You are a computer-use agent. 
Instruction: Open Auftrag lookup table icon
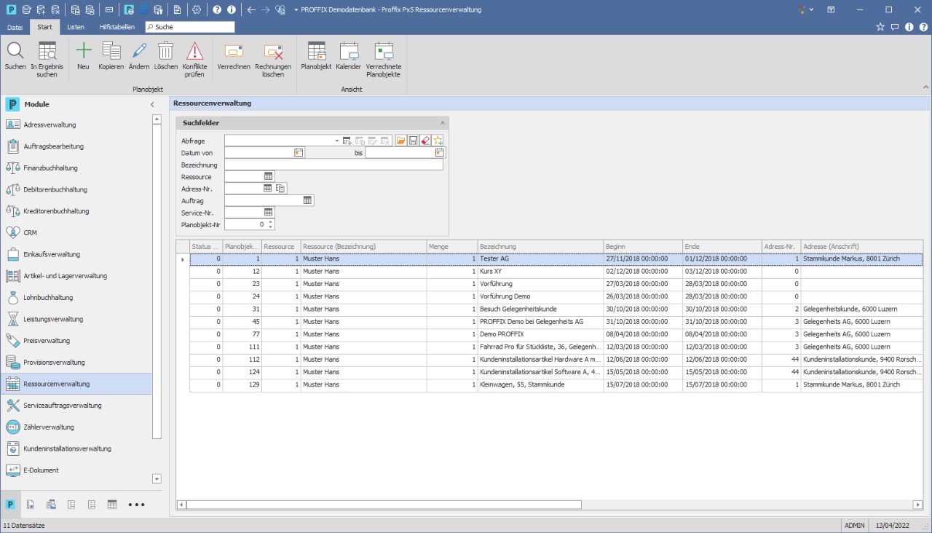click(x=307, y=200)
